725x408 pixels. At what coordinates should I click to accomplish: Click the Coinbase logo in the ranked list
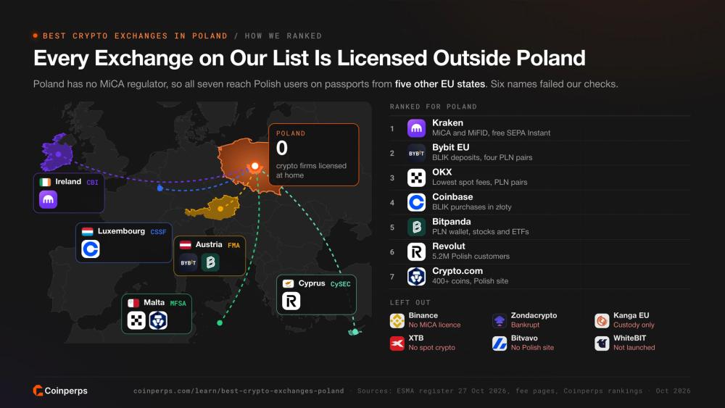click(x=416, y=202)
